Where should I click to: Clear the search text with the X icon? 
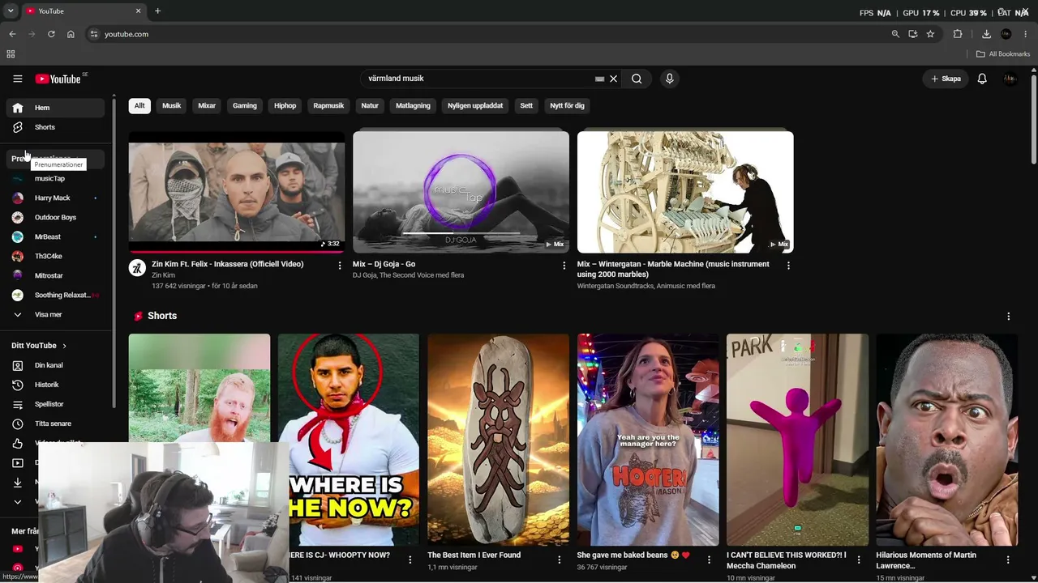614,79
